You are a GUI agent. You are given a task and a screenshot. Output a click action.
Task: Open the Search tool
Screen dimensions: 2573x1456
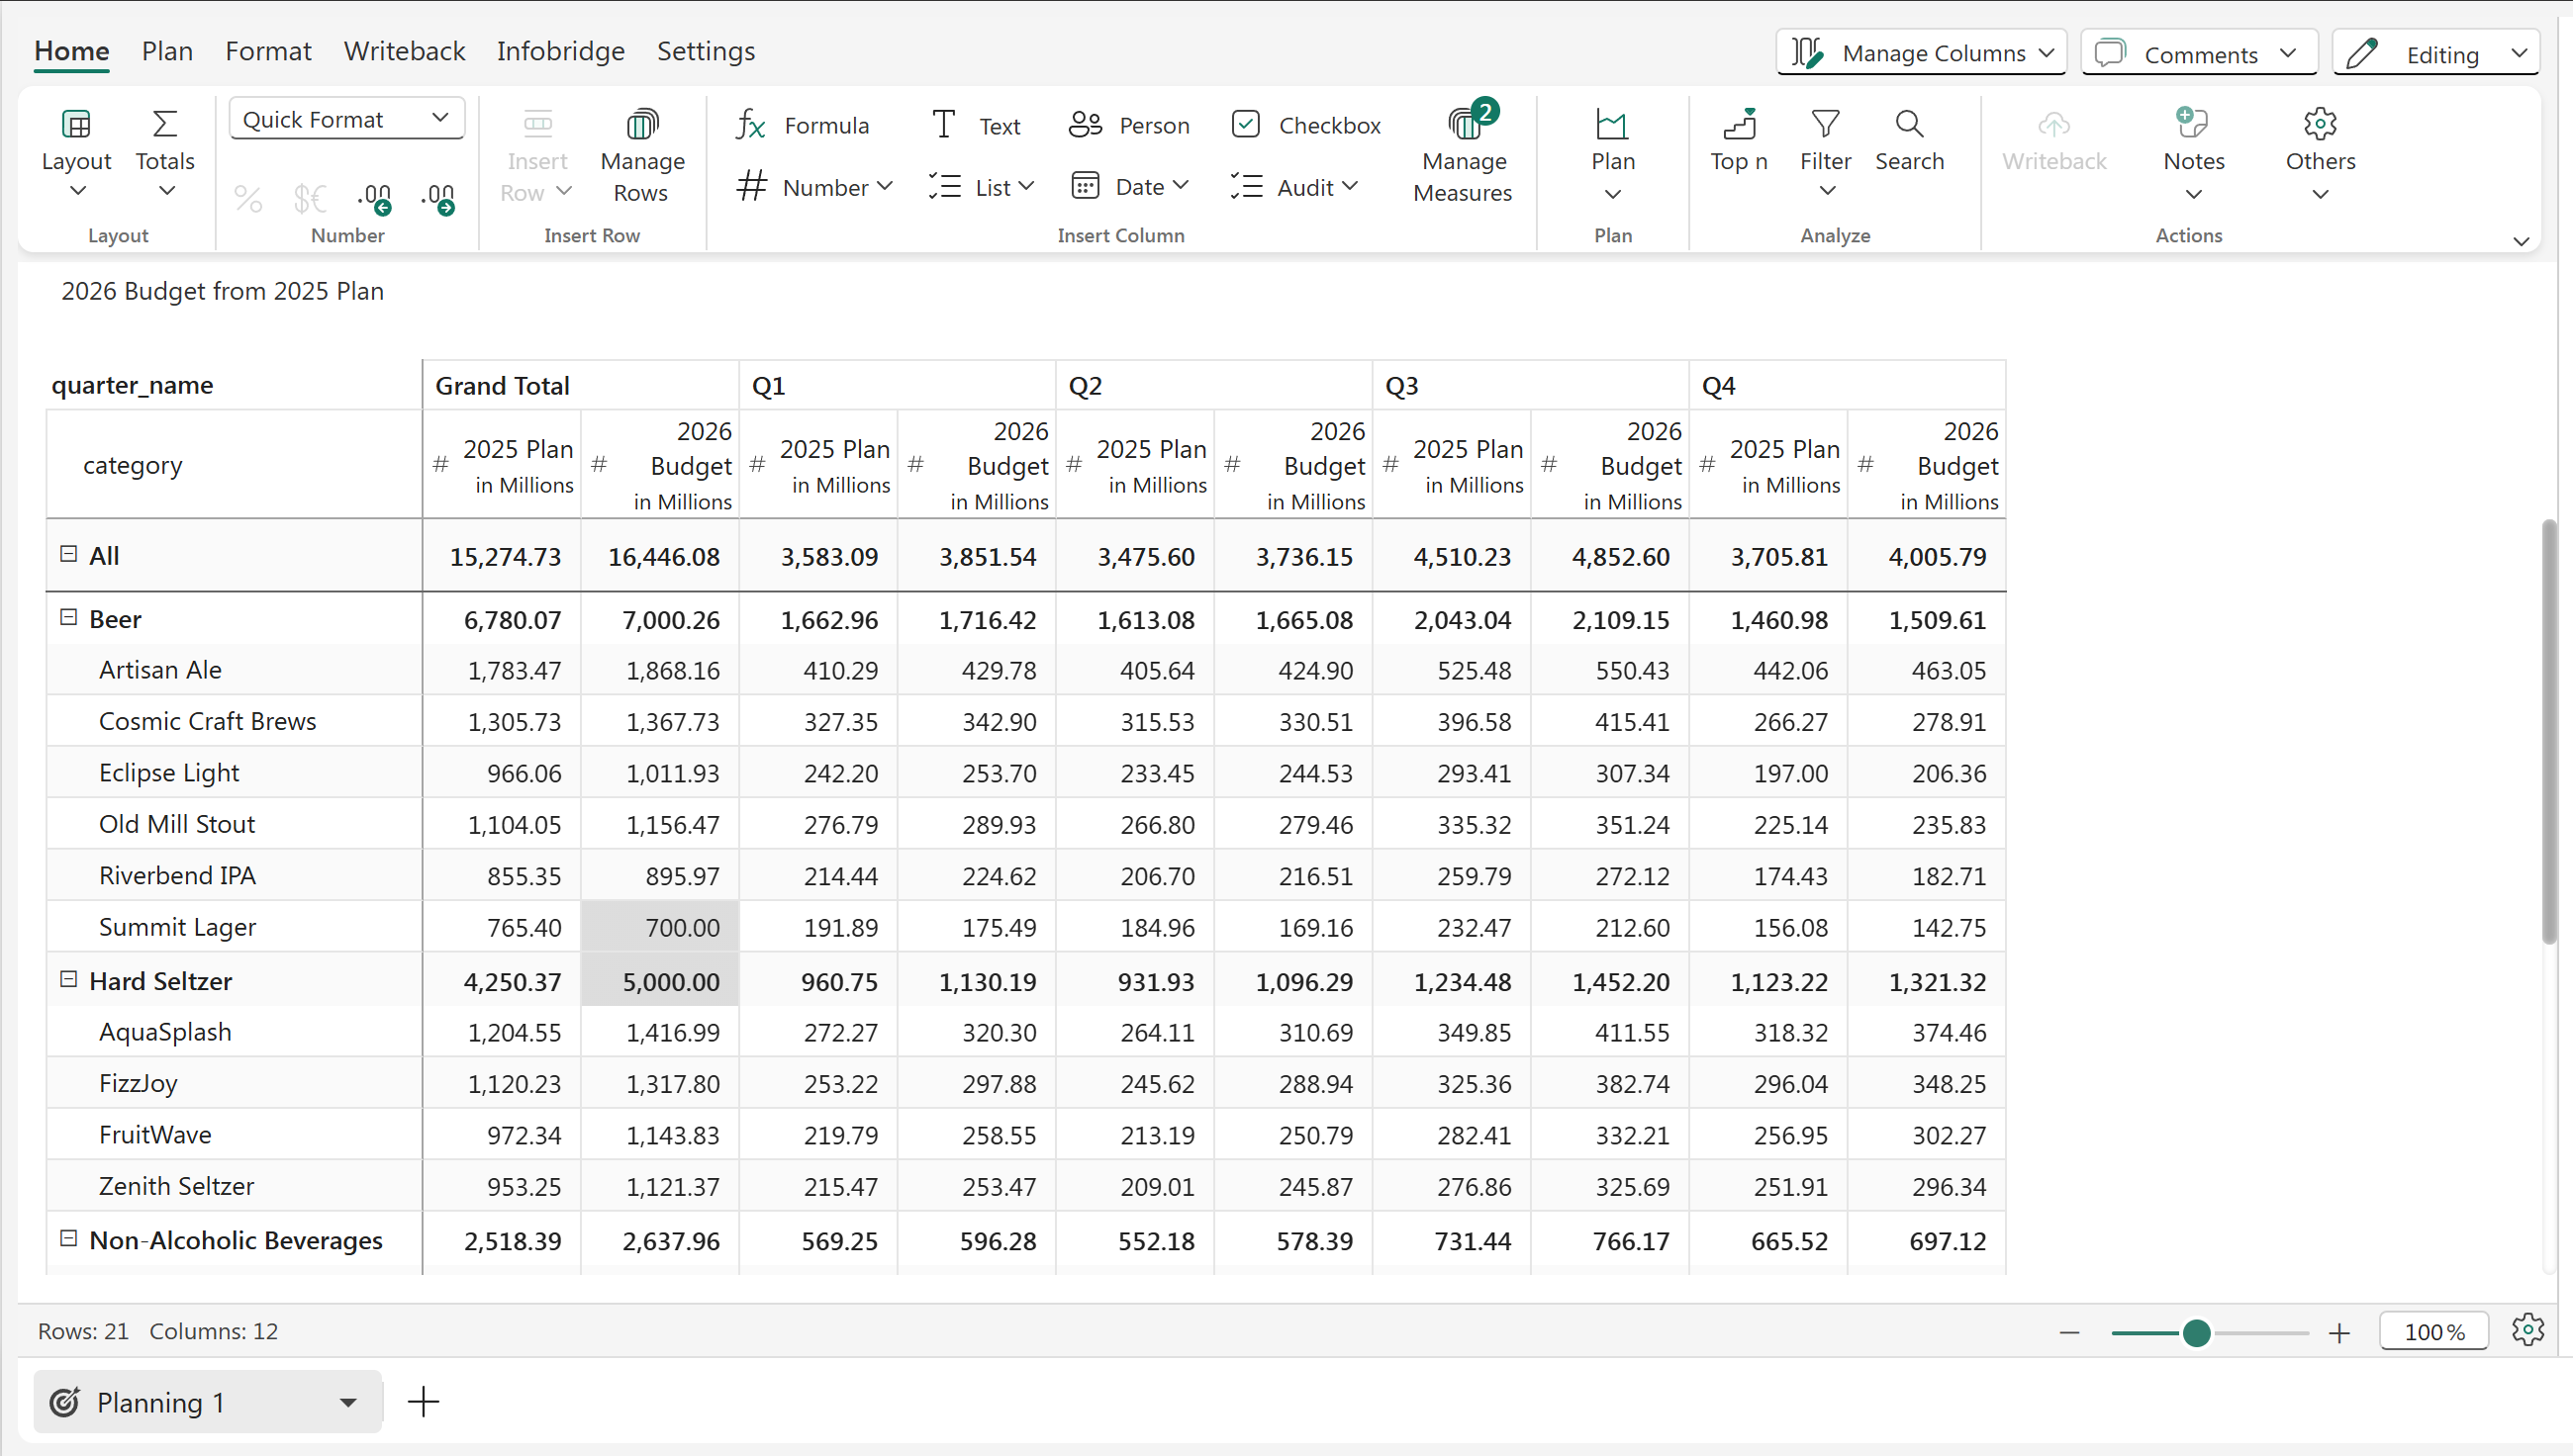tap(1909, 140)
